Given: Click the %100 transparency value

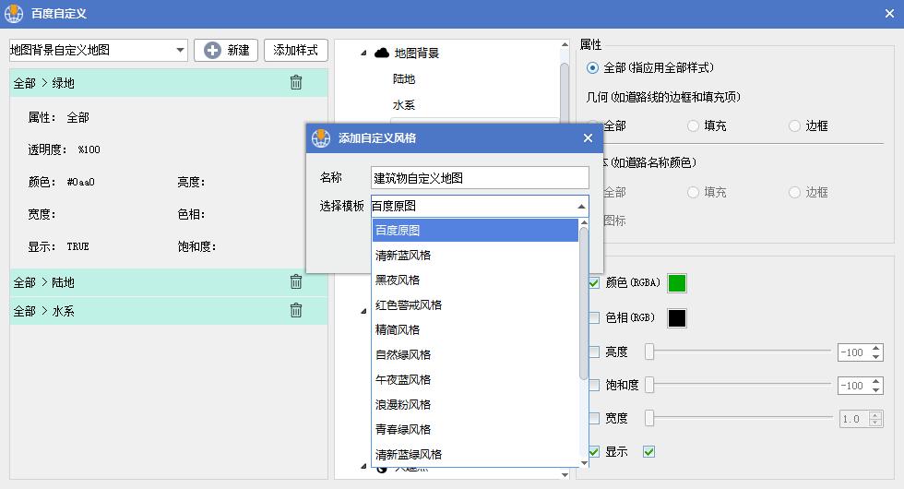Looking at the screenshot, I should pyautogui.click(x=89, y=149).
